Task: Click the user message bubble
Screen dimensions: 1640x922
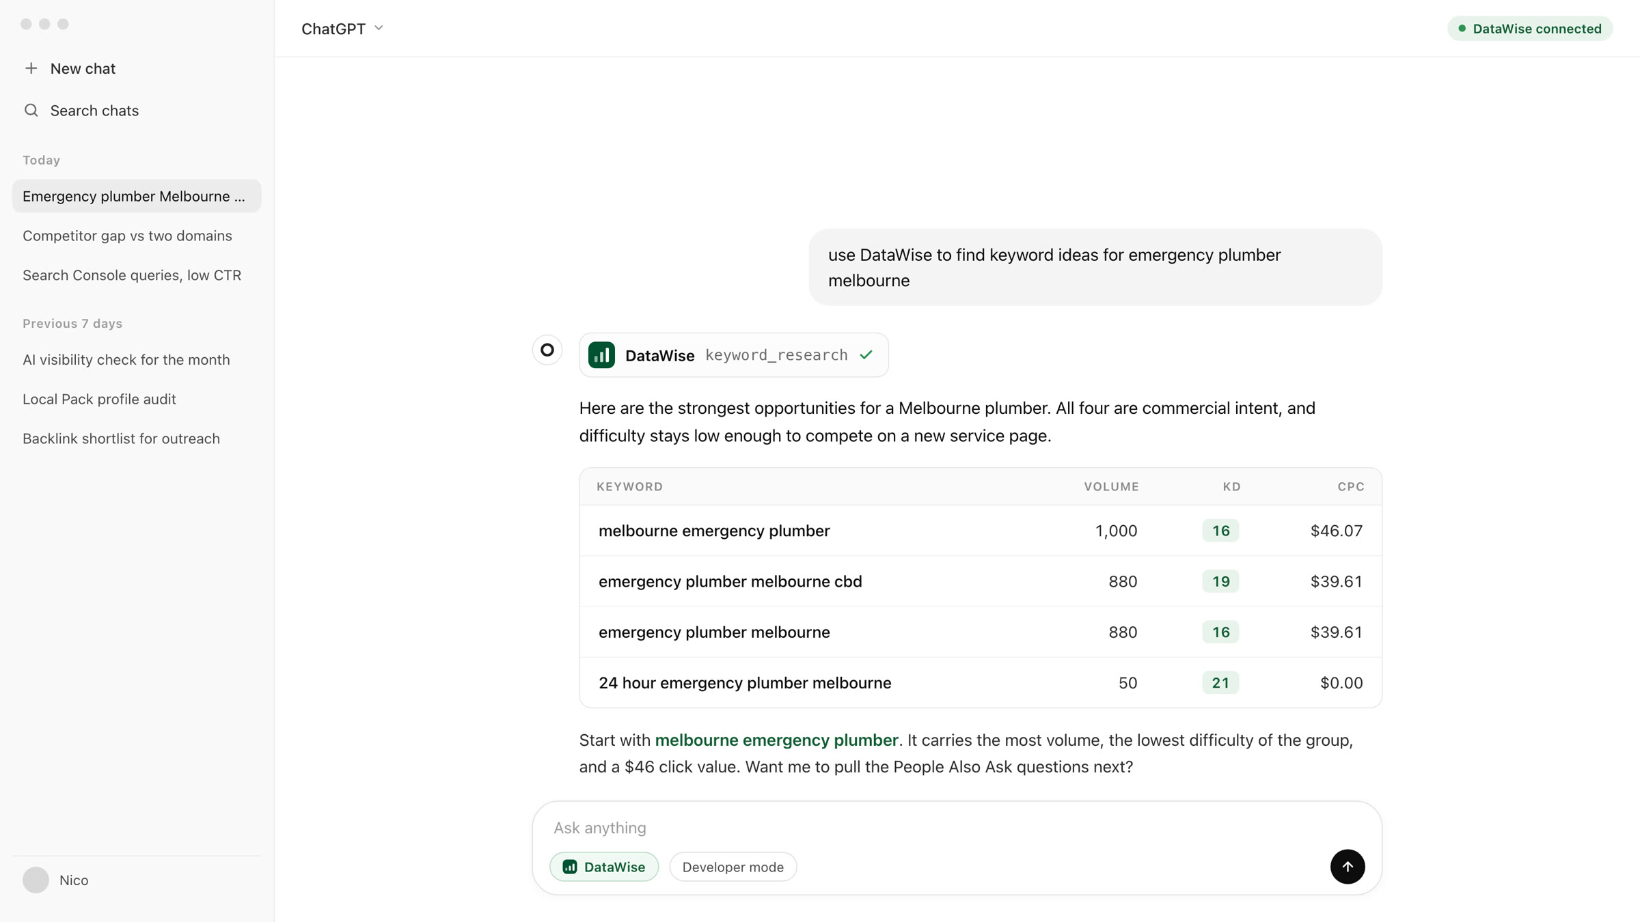Action: tap(1095, 267)
